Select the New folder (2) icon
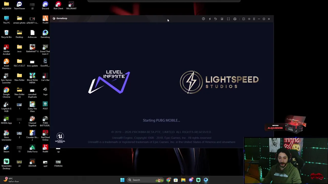 (19, 93)
